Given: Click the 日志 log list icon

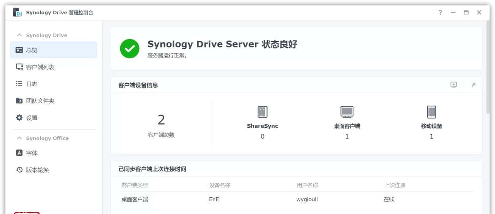Looking at the screenshot, I should click(19, 84).
